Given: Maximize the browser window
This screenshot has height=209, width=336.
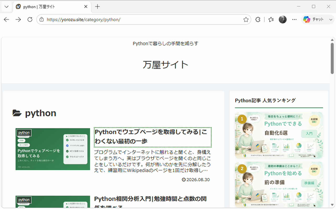Looking at the screenshot, I should [x=314, y=7].
